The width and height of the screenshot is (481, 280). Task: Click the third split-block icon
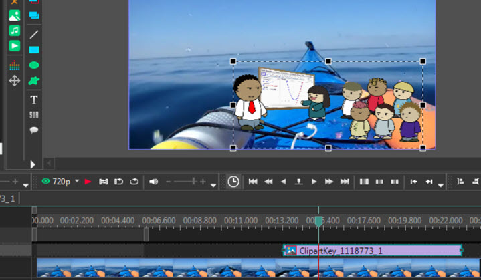[395, 182]
